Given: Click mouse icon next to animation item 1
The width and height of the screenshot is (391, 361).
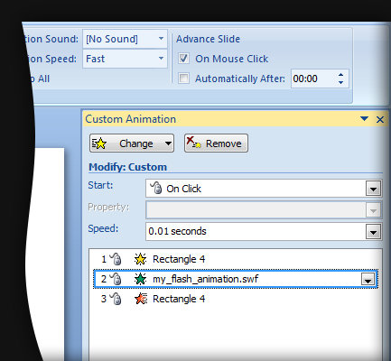Looking at the screenshot, I should click(116, 259).
